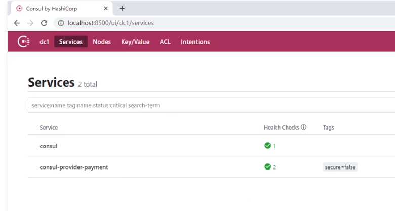
Task: Click the green check icon for consul
Action: 267,146
